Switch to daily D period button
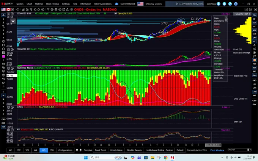258x161 pixels. tap(3, 92)
